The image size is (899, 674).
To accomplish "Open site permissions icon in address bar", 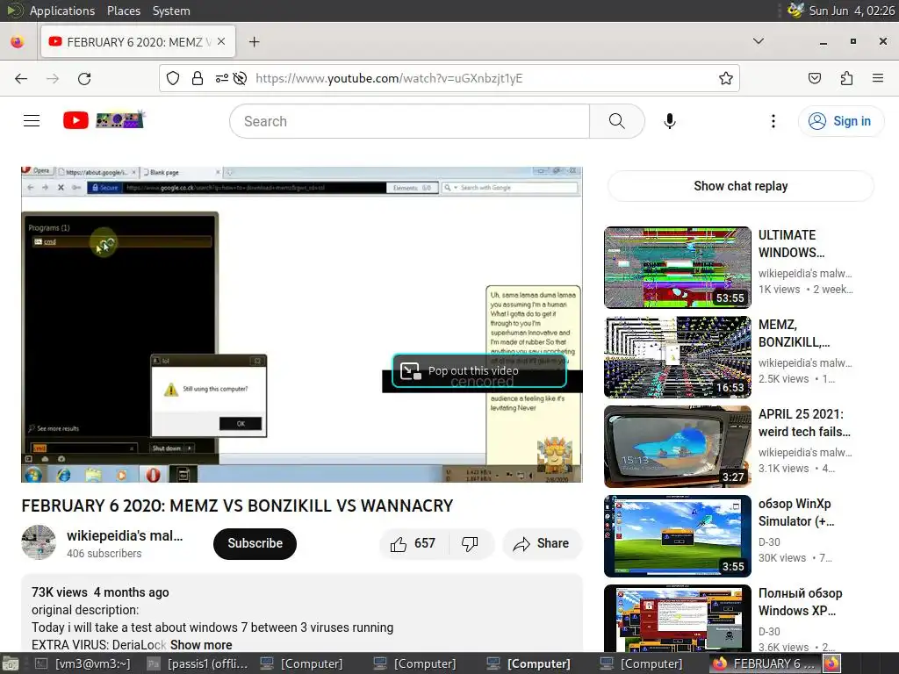I will click(221, 78).
